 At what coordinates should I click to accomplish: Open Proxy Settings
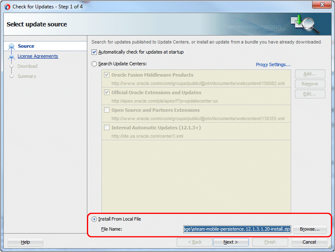273,64
